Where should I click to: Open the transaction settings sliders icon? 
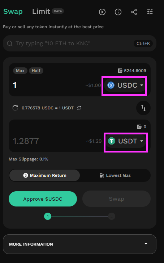point(150,12)
